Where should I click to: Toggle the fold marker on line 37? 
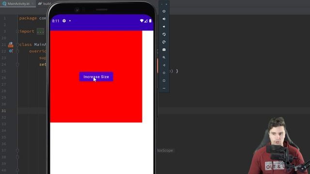tap(17, 150)
